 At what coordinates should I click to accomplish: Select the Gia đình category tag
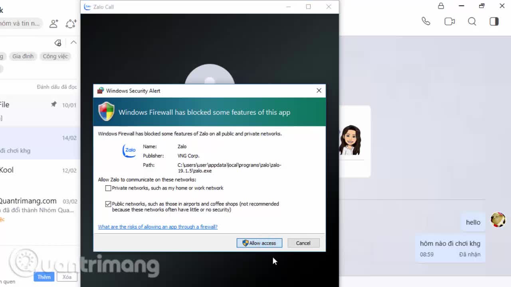click(23, 56)
